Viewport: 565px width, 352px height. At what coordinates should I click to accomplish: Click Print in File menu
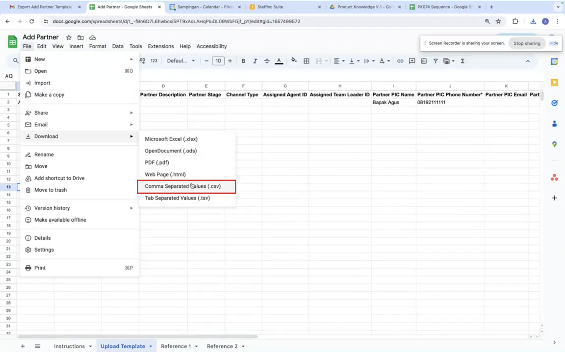79,268
